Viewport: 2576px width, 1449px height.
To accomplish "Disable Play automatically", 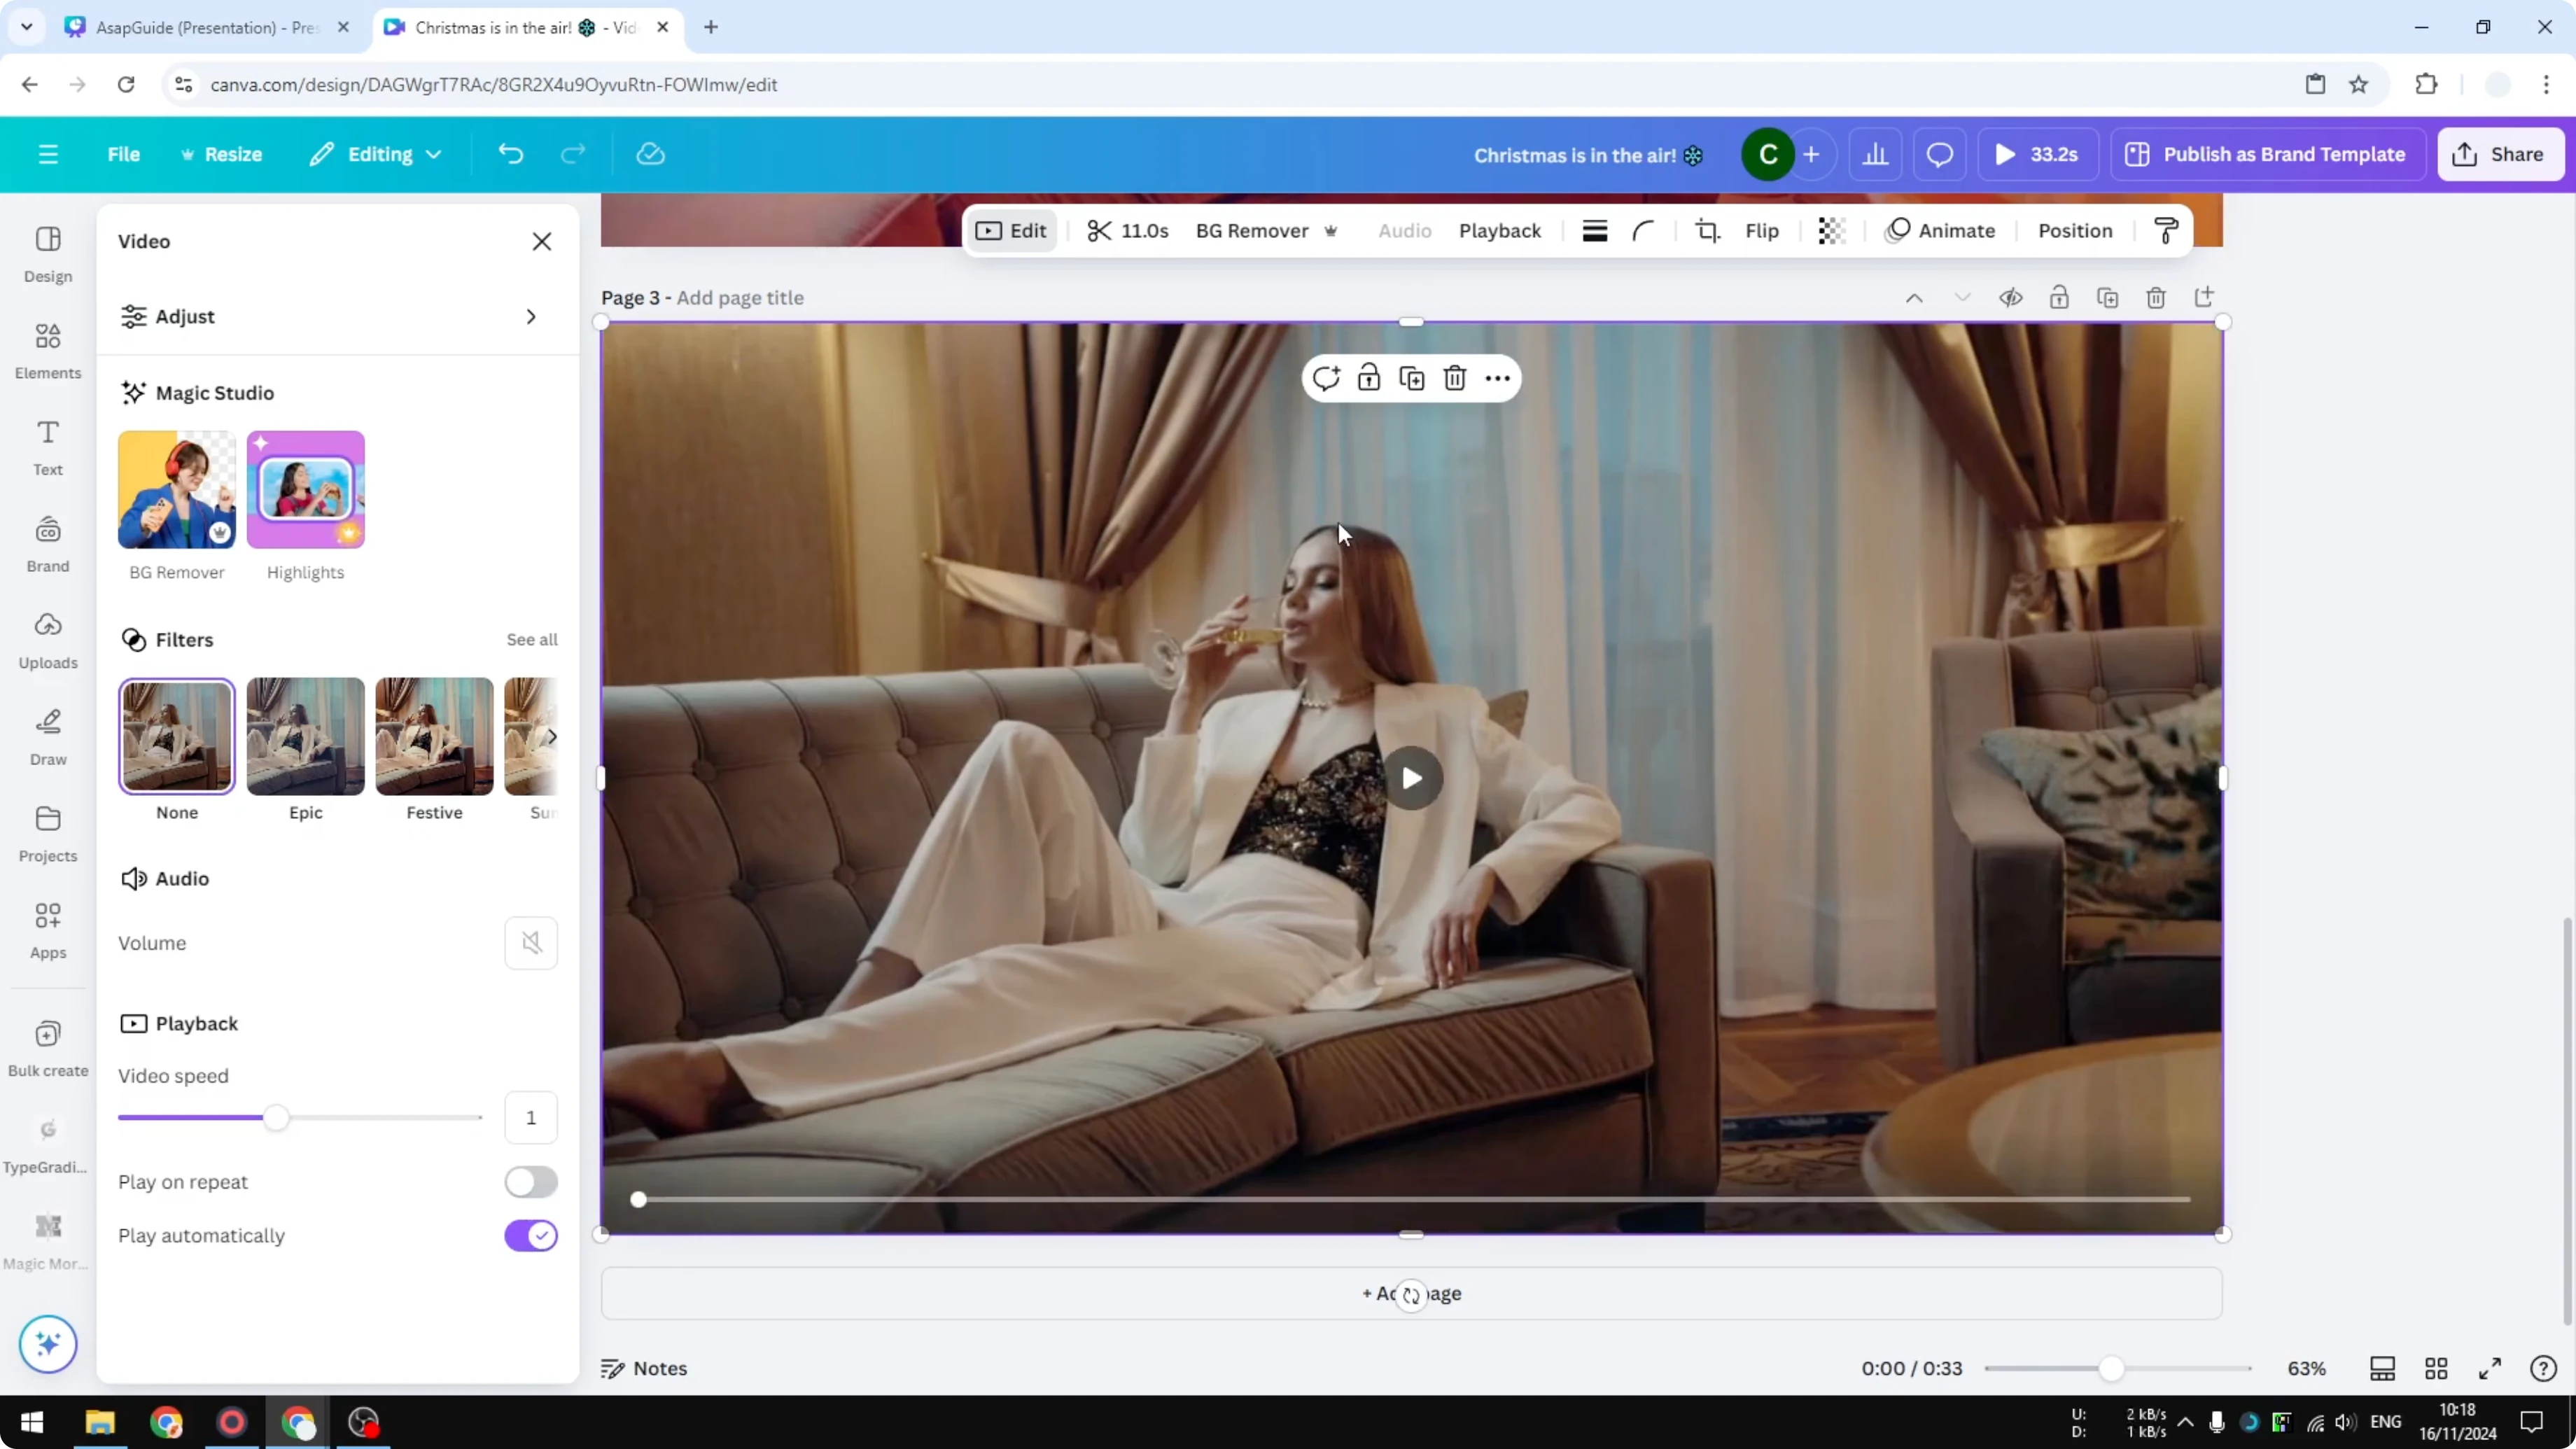I will click(531, 1236).
